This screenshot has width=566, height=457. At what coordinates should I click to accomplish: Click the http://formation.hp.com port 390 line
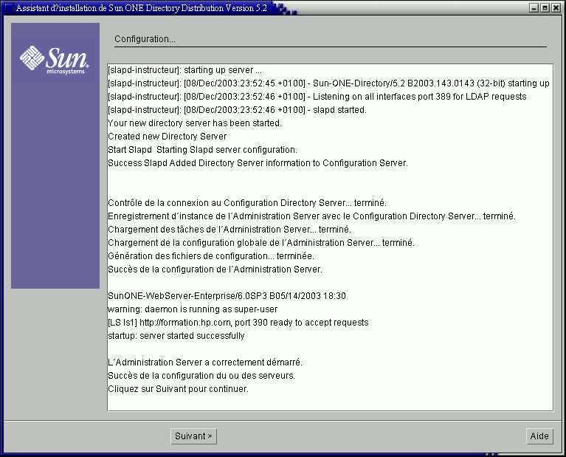click(x=238, y=322)
